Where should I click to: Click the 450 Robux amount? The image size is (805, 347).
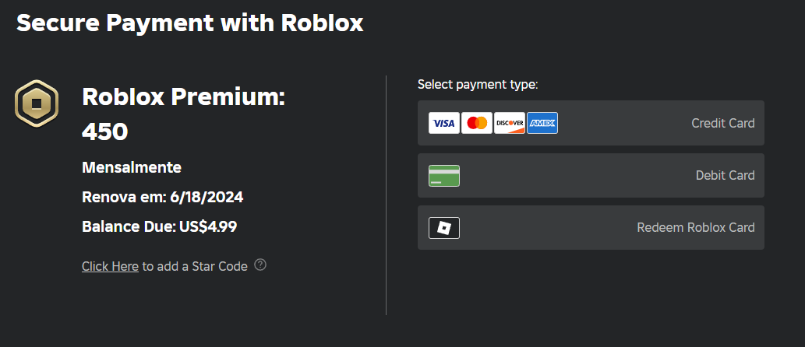click(x=104, y=131)
